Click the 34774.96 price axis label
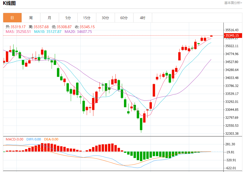Image resolution: width=245 pixels, height=172 pixels. click(x=232, y=54)
